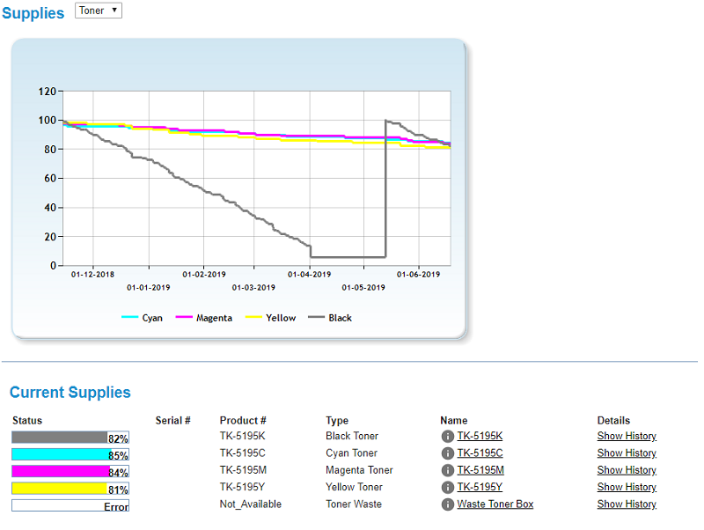Viewport: 704px width, 530px height.
Task: Show History for Magenta Toner
Action: (x=627, y=470)
